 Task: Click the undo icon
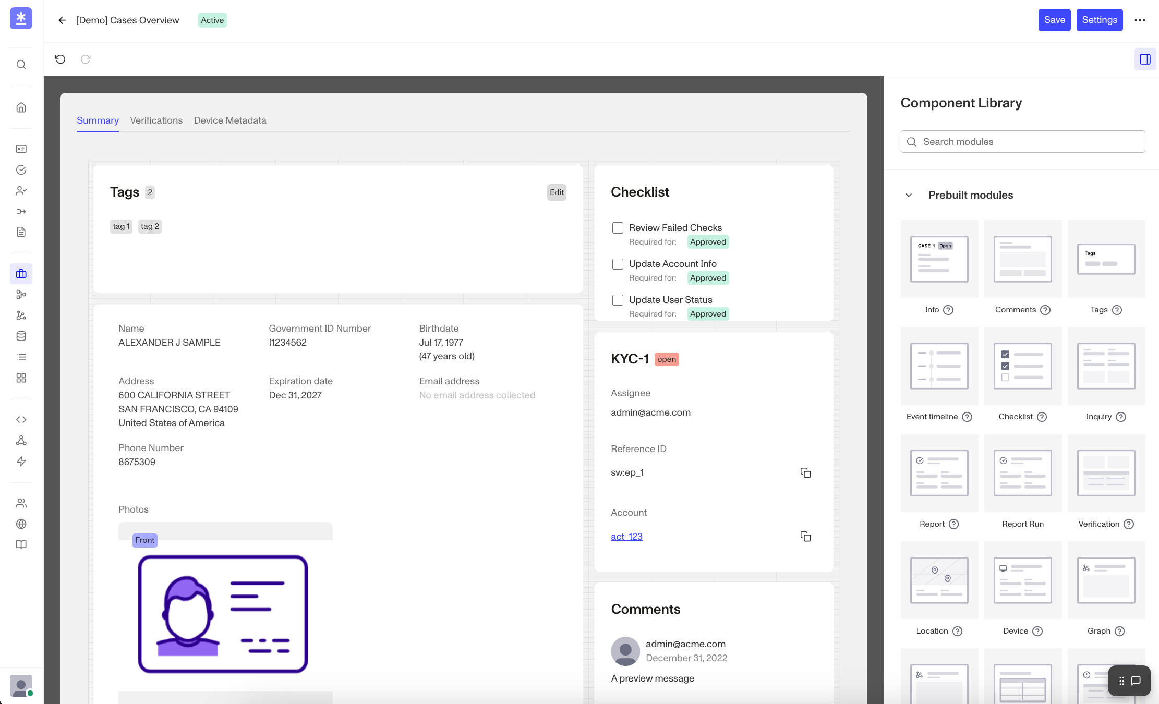click(60, 59)
